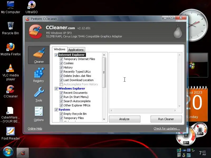Uncheck the History checkbox
211x158 pixels.
coord(61,67)
